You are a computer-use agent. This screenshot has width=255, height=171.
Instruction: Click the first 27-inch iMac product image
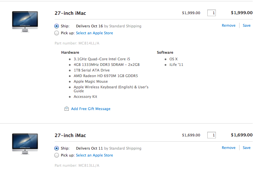(25, 21)
